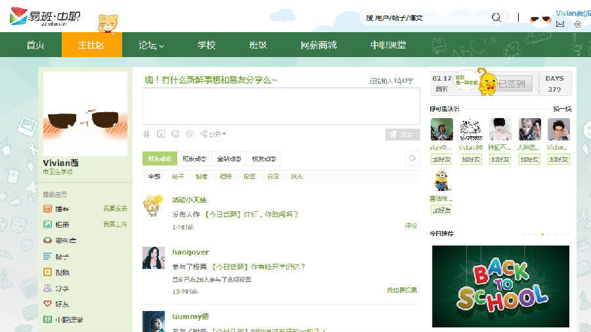Image resolution: width=591 pixels, height=332 pixels.
Task: Click the @ mention icon
Action: [190, 134]
